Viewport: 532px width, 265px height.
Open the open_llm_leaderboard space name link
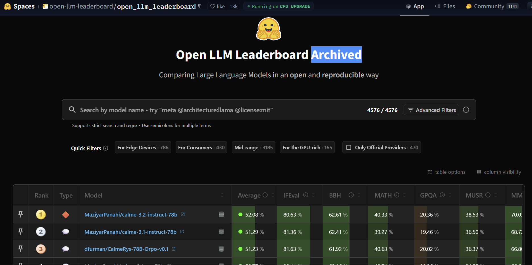(156, 6)
